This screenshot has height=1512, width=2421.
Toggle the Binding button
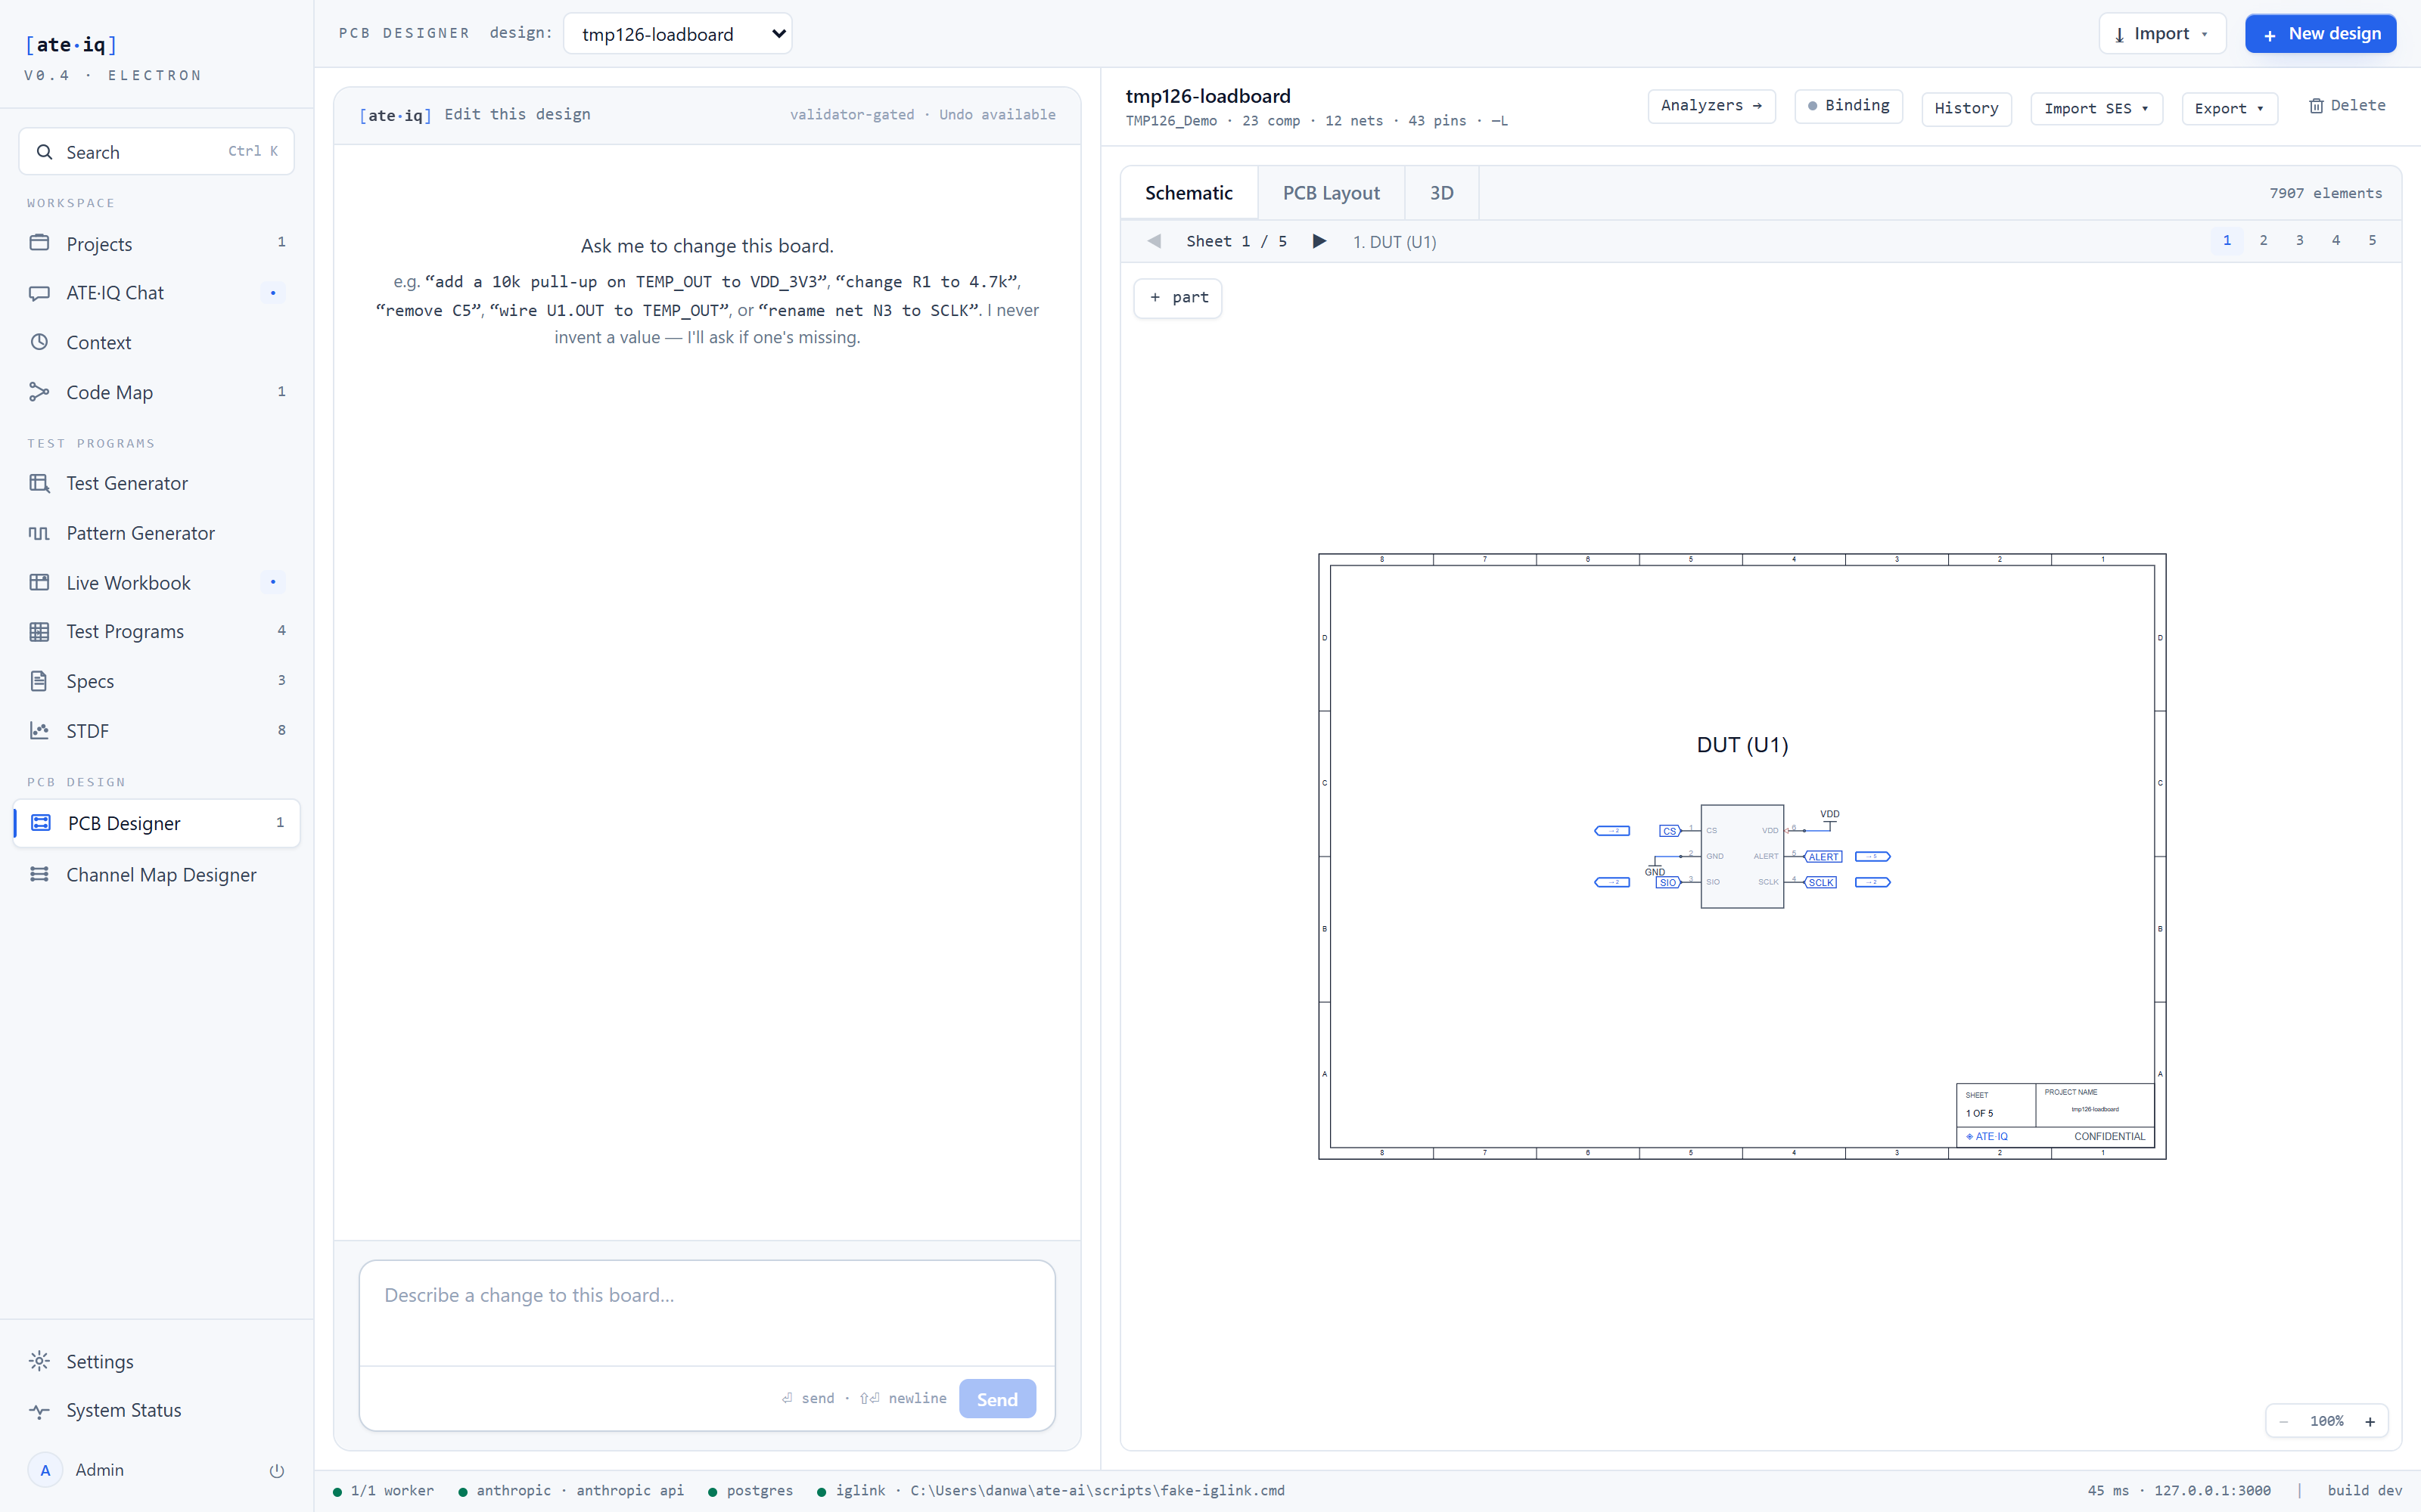[x=1848, y=106]
